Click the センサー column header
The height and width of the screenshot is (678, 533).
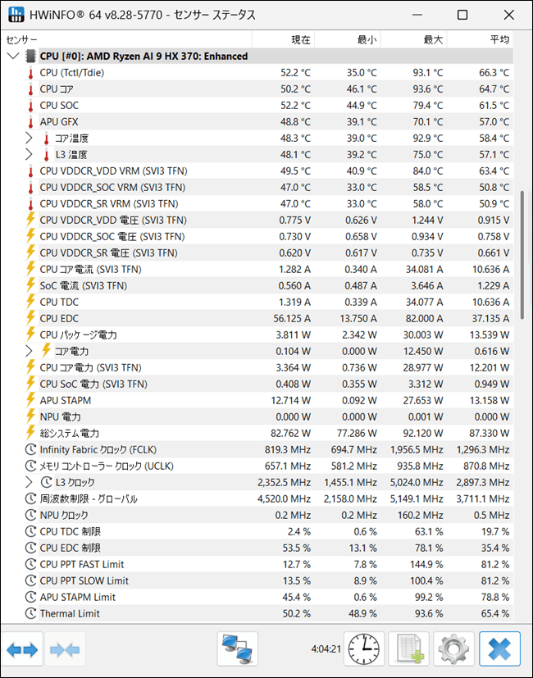click(126, 40)
